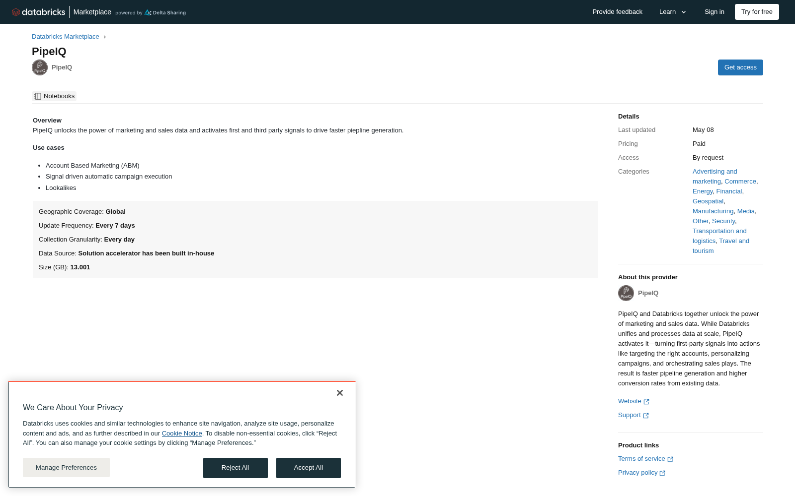795x496 pixels.
Task: Click Last updated value 'May 08'
Action: coord(703,130)
